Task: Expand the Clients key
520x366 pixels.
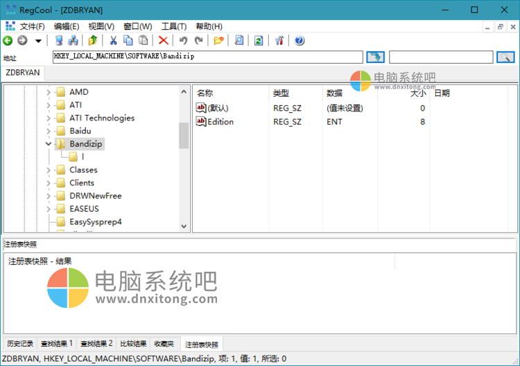Action: (49, 183)
